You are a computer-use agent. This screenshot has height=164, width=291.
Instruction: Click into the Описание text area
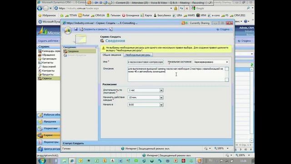tap(176, 74)
